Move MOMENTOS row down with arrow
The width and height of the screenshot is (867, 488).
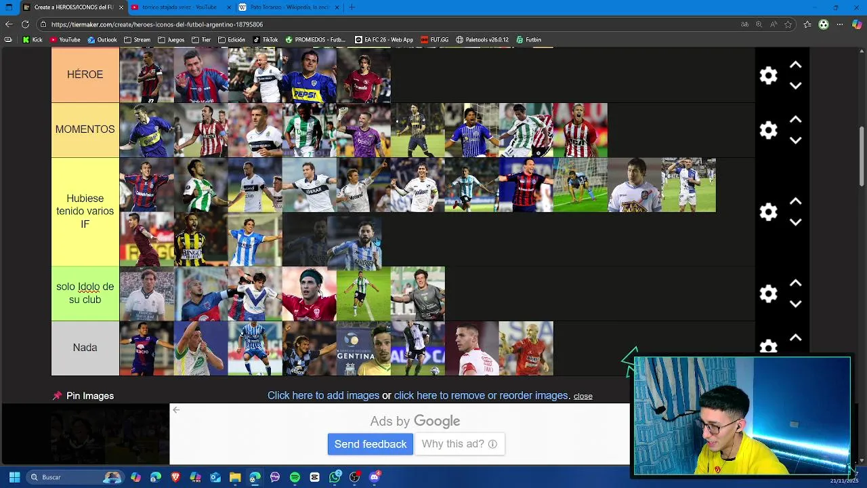pyautogui.click(x=796, y=140)
